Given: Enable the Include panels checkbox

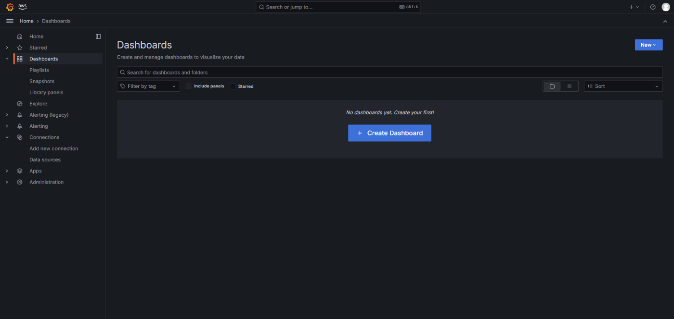Looking at the screenshot, I should [x=189, y=86].
